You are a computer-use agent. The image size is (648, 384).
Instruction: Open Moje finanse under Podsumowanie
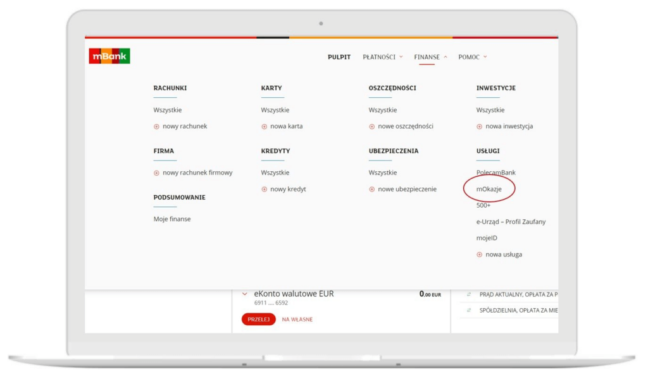tap(172, 219)
